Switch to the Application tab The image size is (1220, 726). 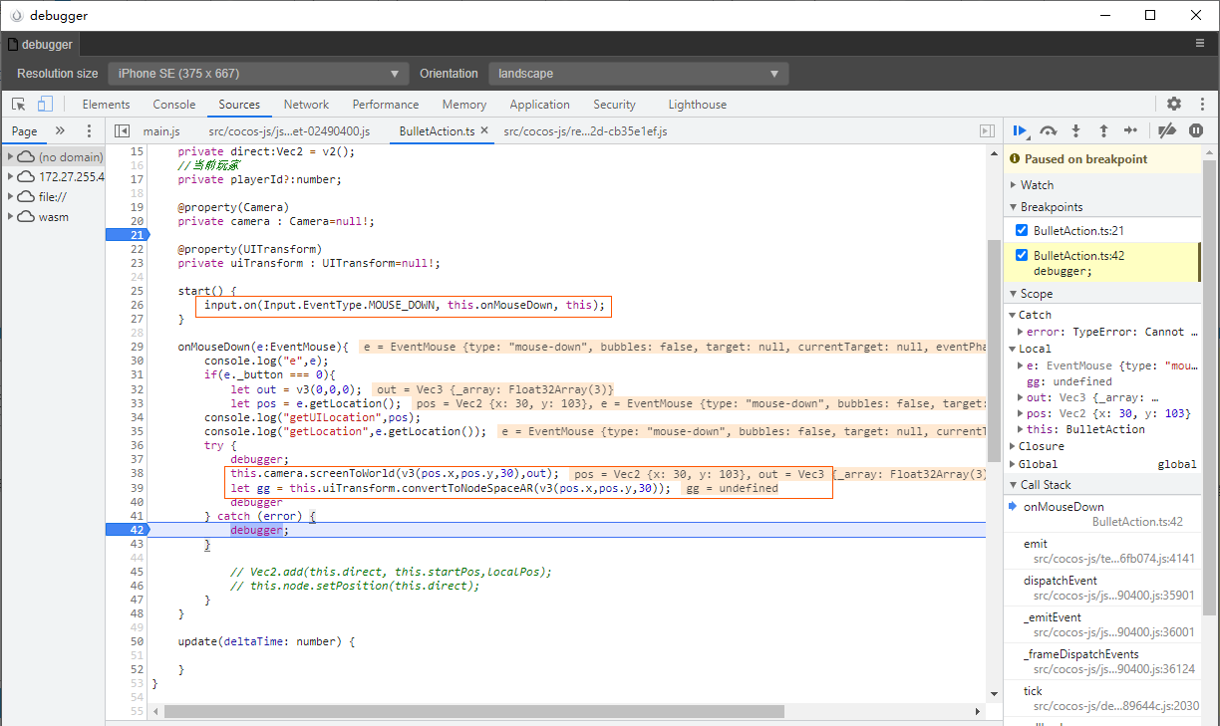pyautogui.click(x=539, y=105)
